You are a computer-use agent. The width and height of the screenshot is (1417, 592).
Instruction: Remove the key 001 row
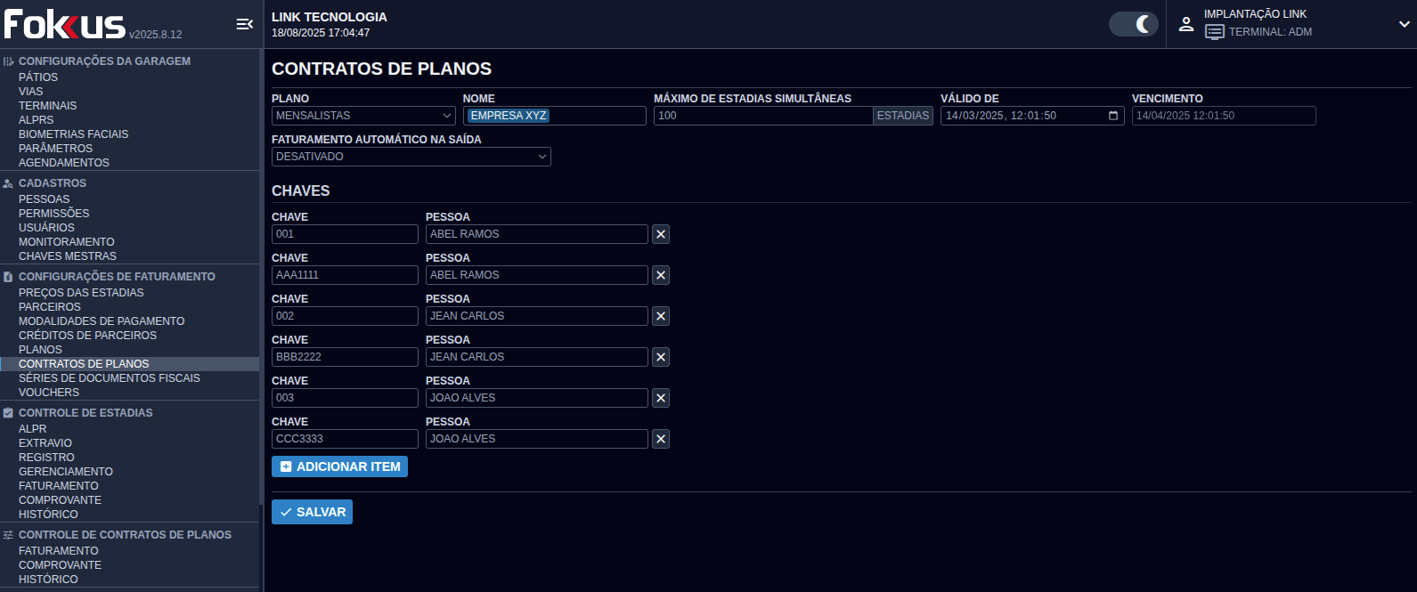(661, 234)
